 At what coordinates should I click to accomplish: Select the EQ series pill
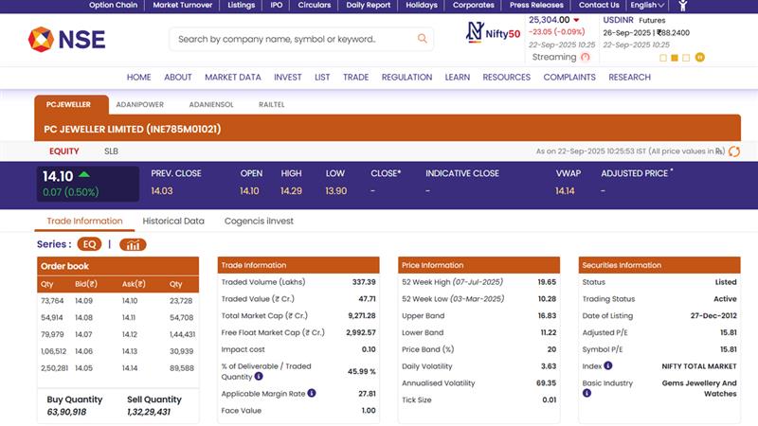tap(89, 244)
